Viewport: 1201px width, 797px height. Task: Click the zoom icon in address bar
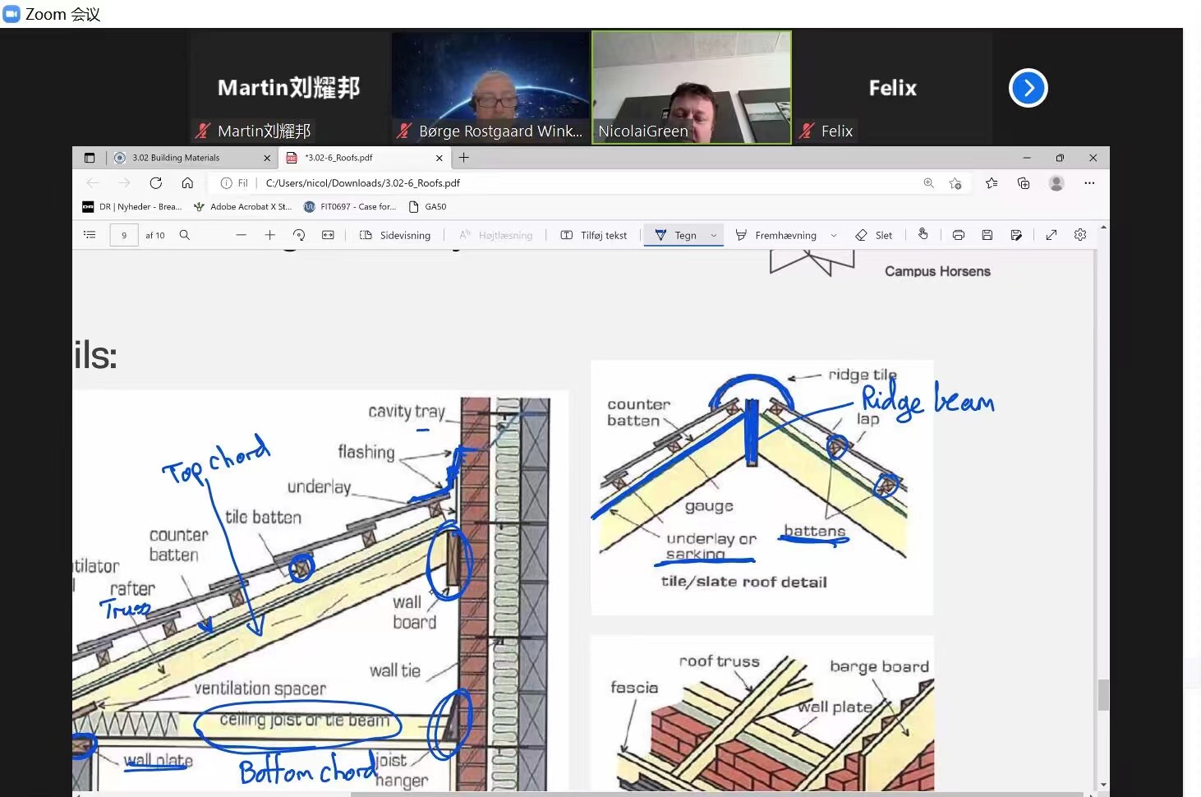[928, 182]
